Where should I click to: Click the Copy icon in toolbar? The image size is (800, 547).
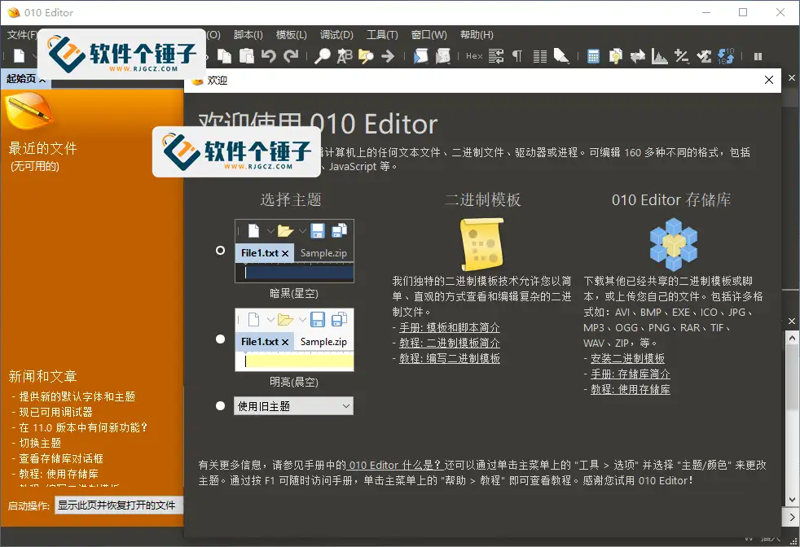click(225, 56)
